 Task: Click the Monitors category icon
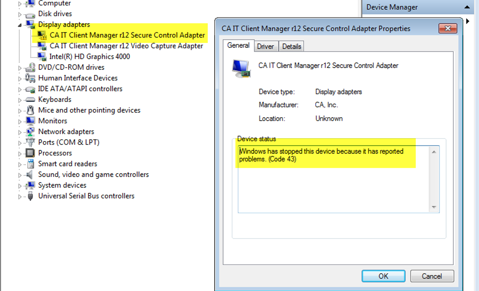tap(30, 121)
